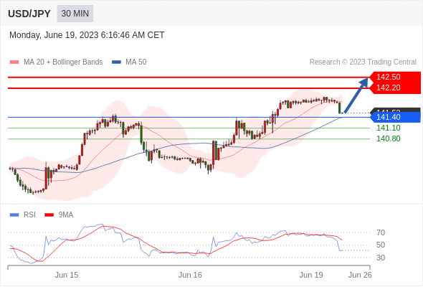423x287 pixels.
Task: Toggle the MA 50 legend entry
Action: 129,62
